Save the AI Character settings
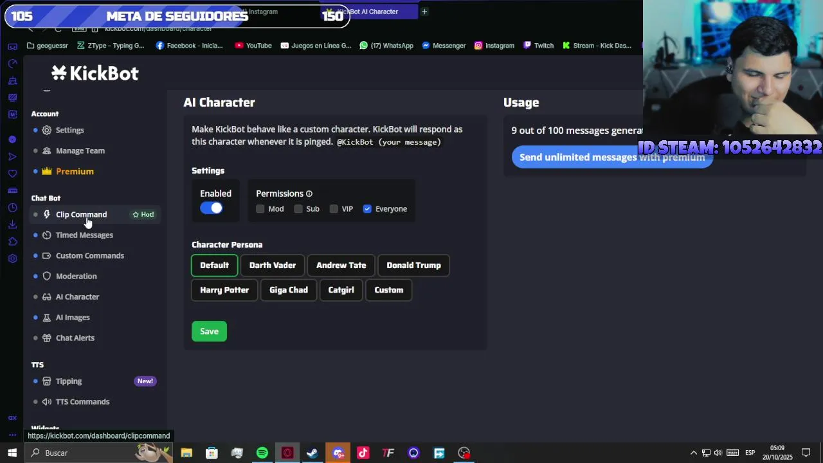 (x=209, y=331)
